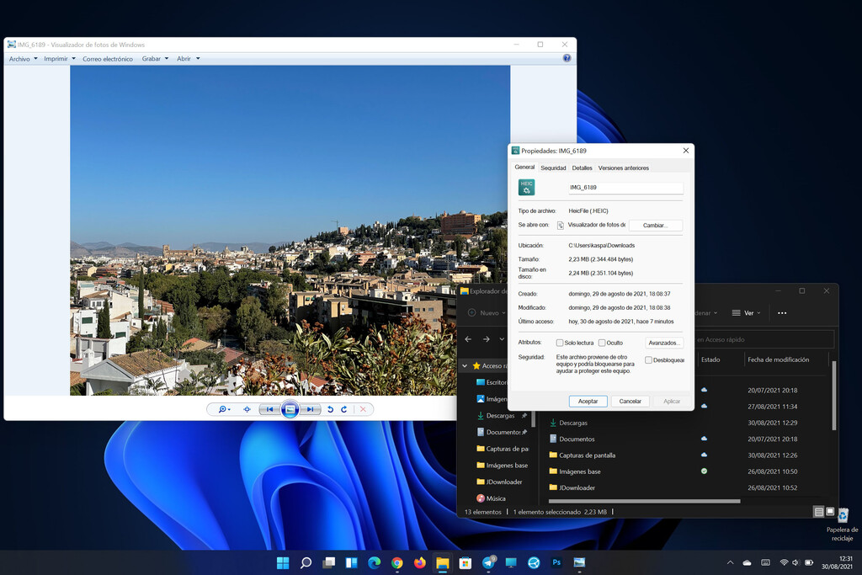Viewport: 862px width, 575px height.
Task: Select Música in the Explorer sidebar
Action: point(491,498)
